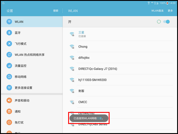Screen dimensions: 178x134
Task: Turn off the WLAN switch
Action: [x=167, y=21]
